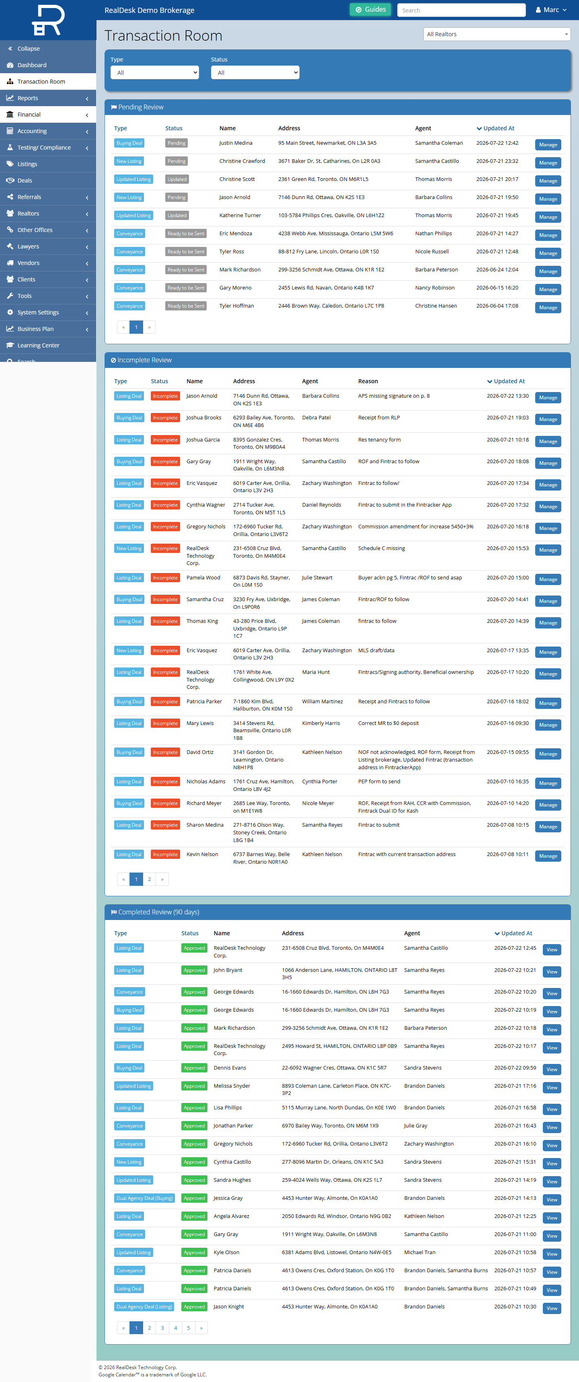579x1382 pixels.
Task: Click the Listings tags icon
Action: point(10,164)
